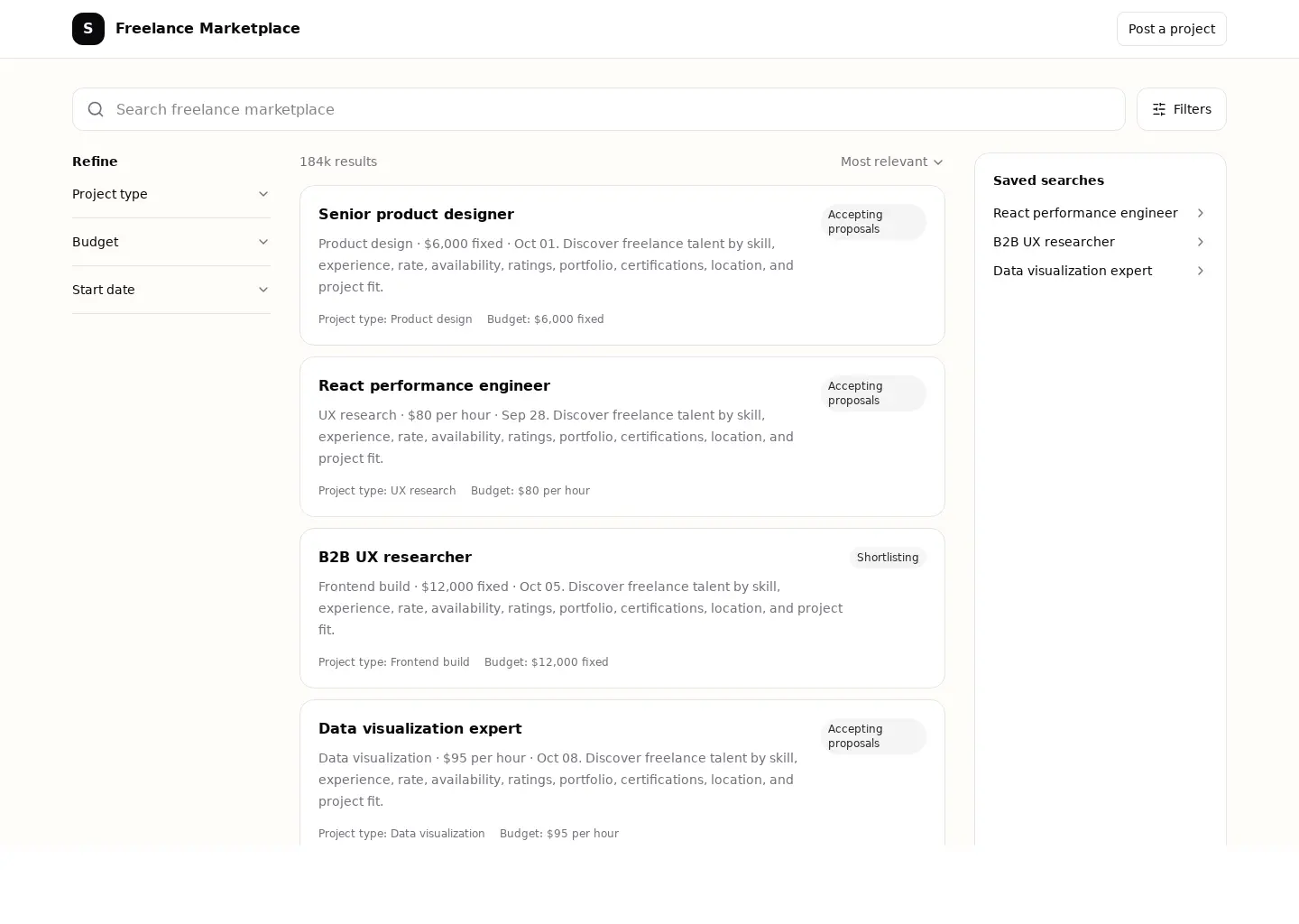Click the black S logo icon
This screenshot has width=1299, height=924.
pos(88,29)
